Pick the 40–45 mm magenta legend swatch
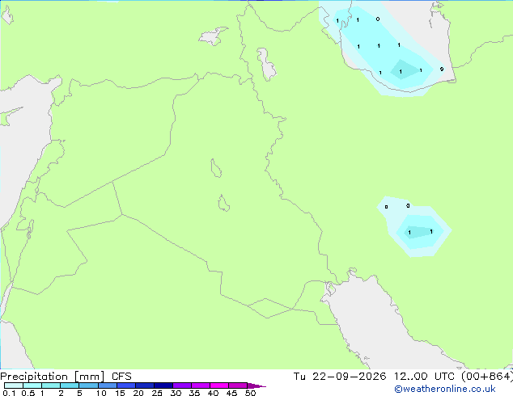Image resolution: width=513 pixels, height=396 pixels. (219, 385)
